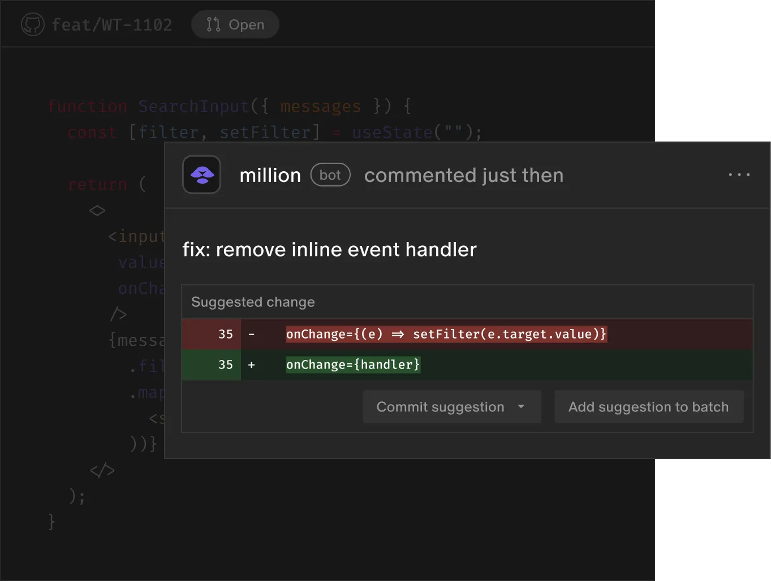Click the removed onChange setFilter line

click(x=446, y=334)
